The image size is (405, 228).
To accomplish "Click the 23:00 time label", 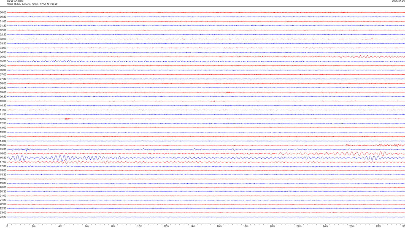I will coord(3,213).
